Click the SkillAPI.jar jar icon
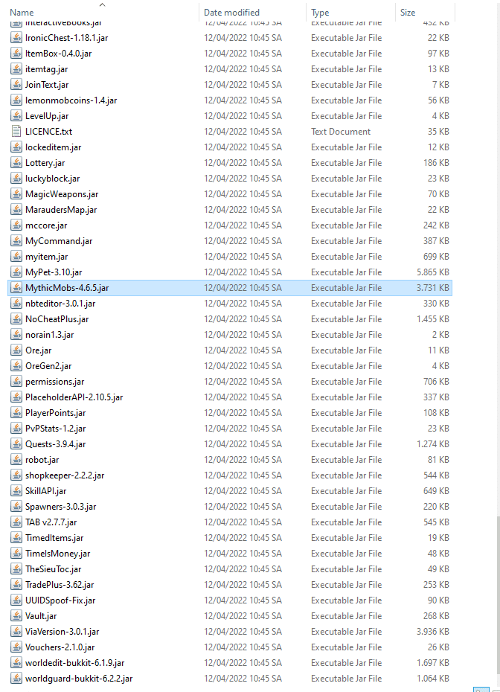This screenshot has height=692, width=500. coord(16,491)
